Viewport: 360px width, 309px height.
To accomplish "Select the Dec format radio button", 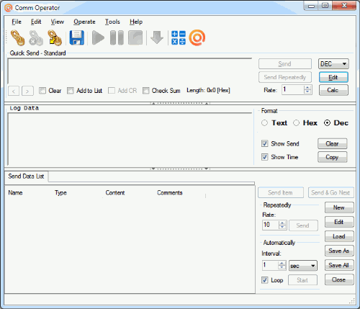I will (327, 123).
